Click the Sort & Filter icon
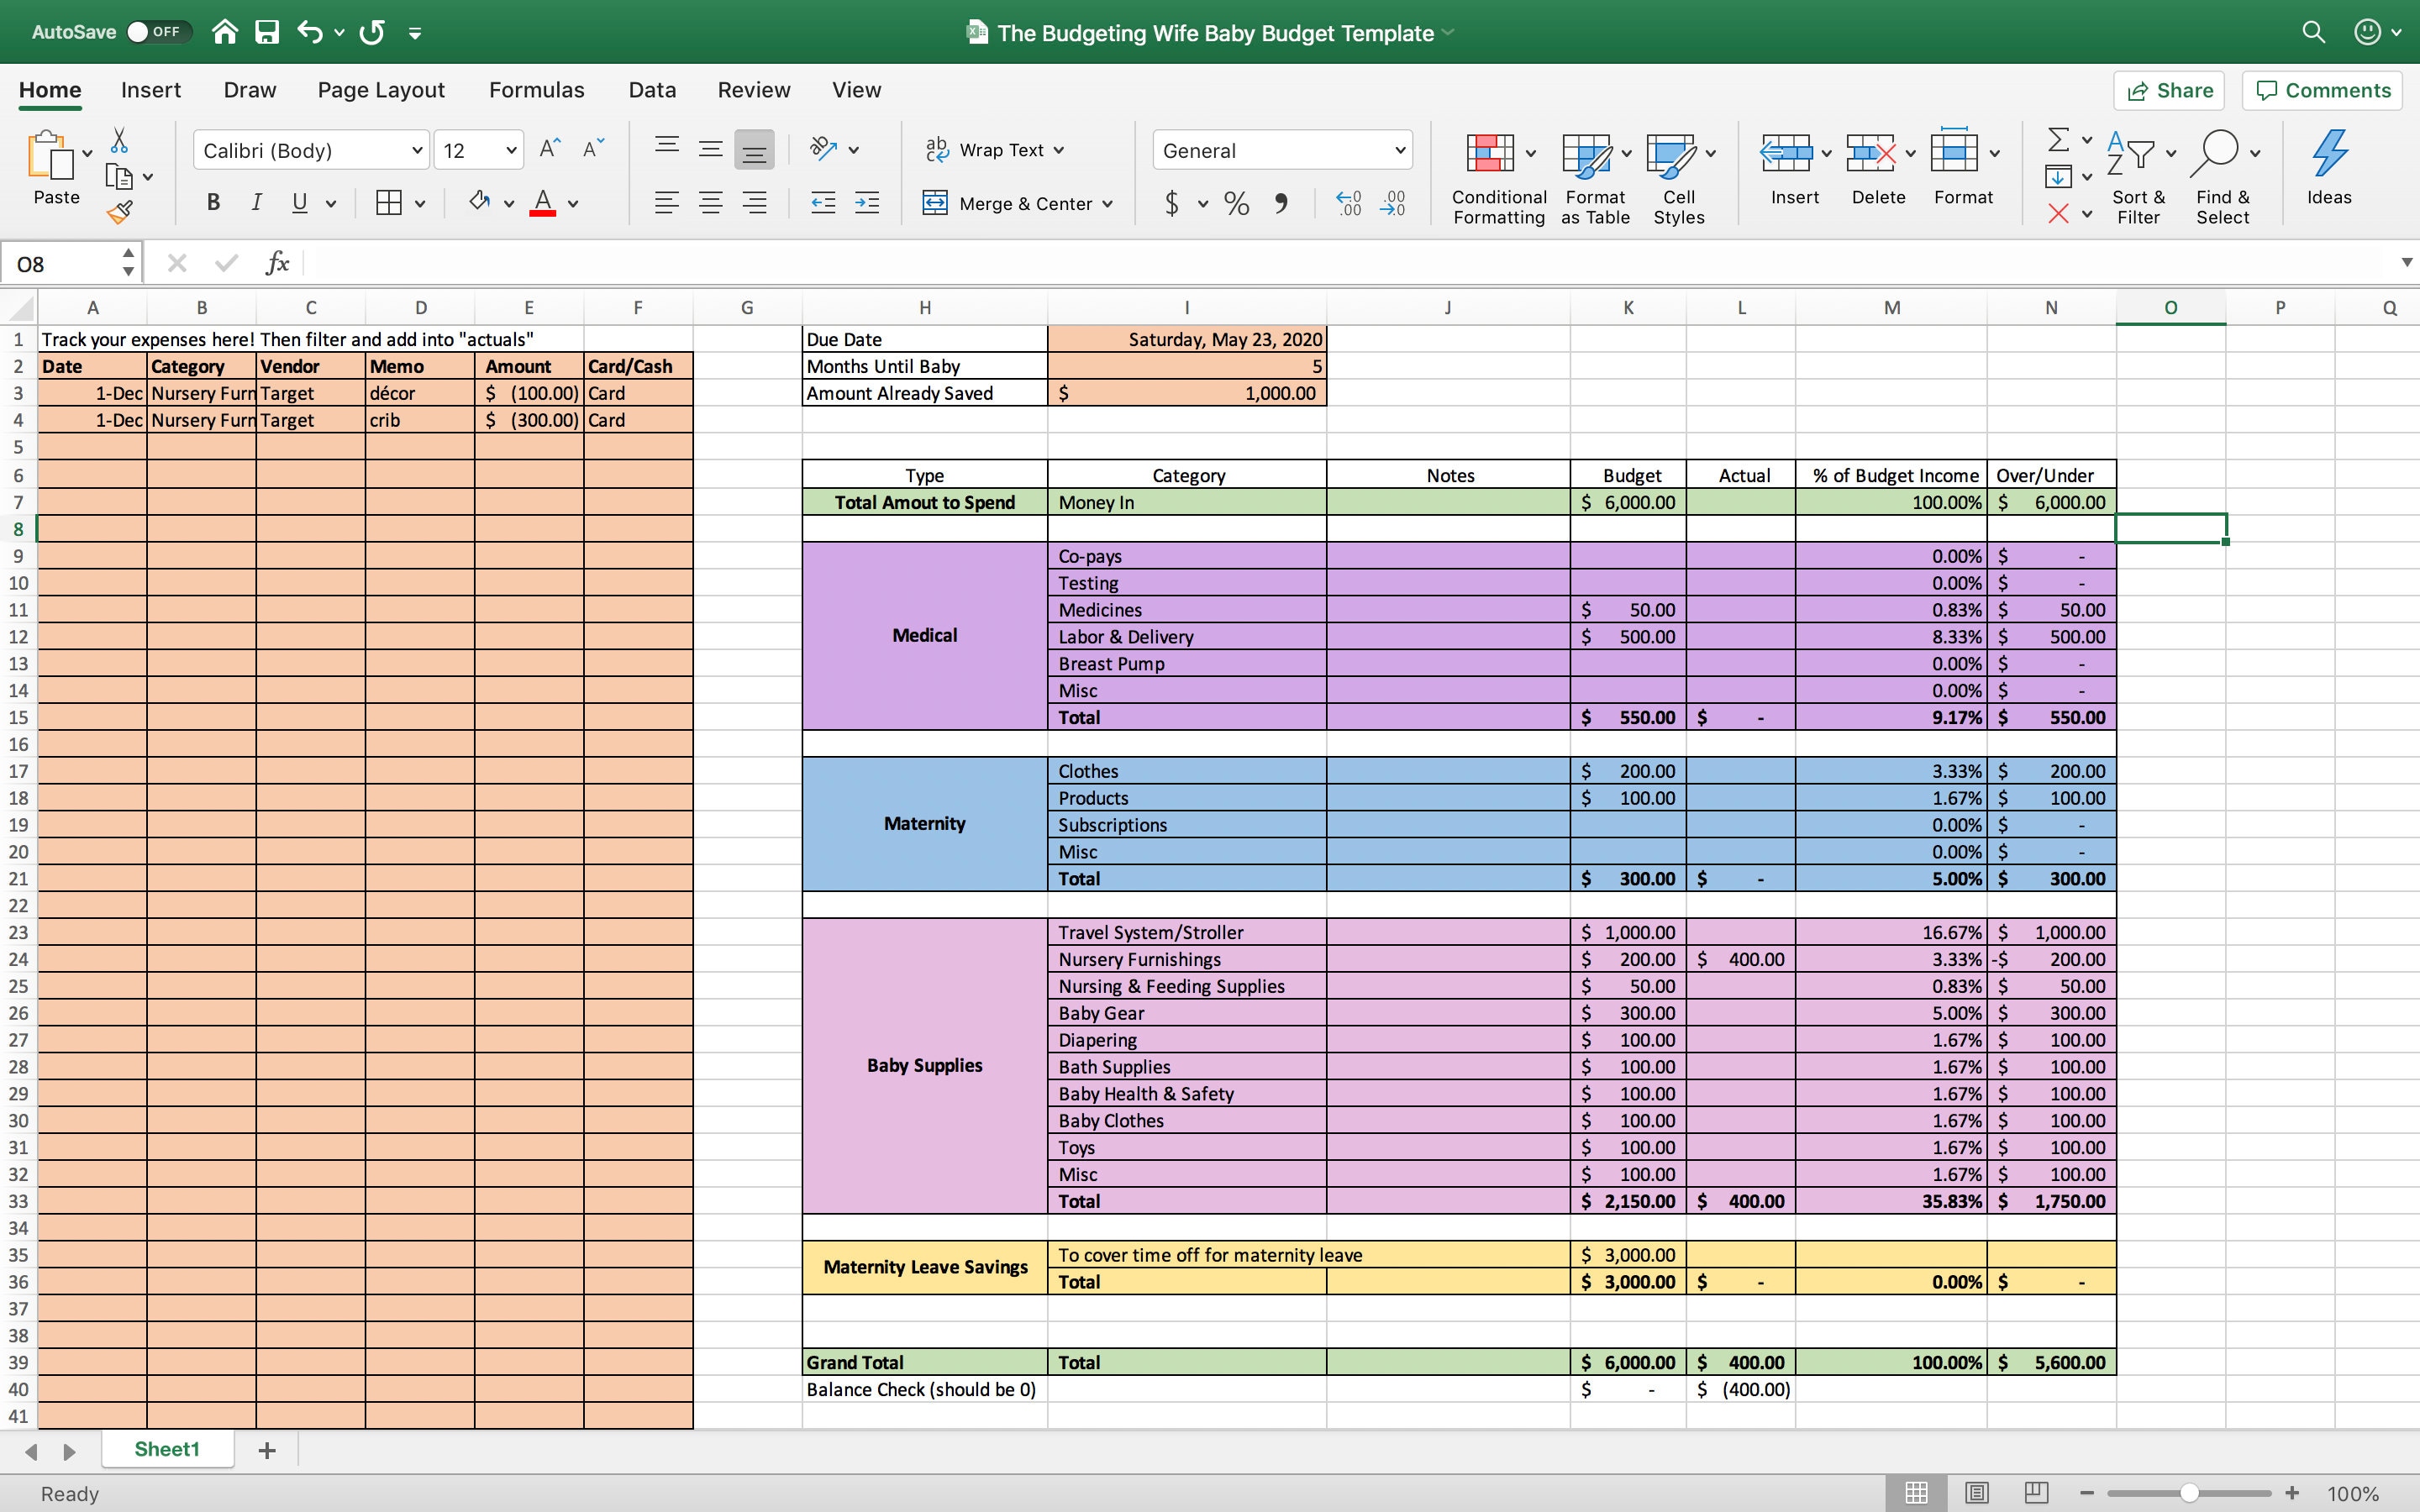 pyautogui.click(x=2138, y=168)
